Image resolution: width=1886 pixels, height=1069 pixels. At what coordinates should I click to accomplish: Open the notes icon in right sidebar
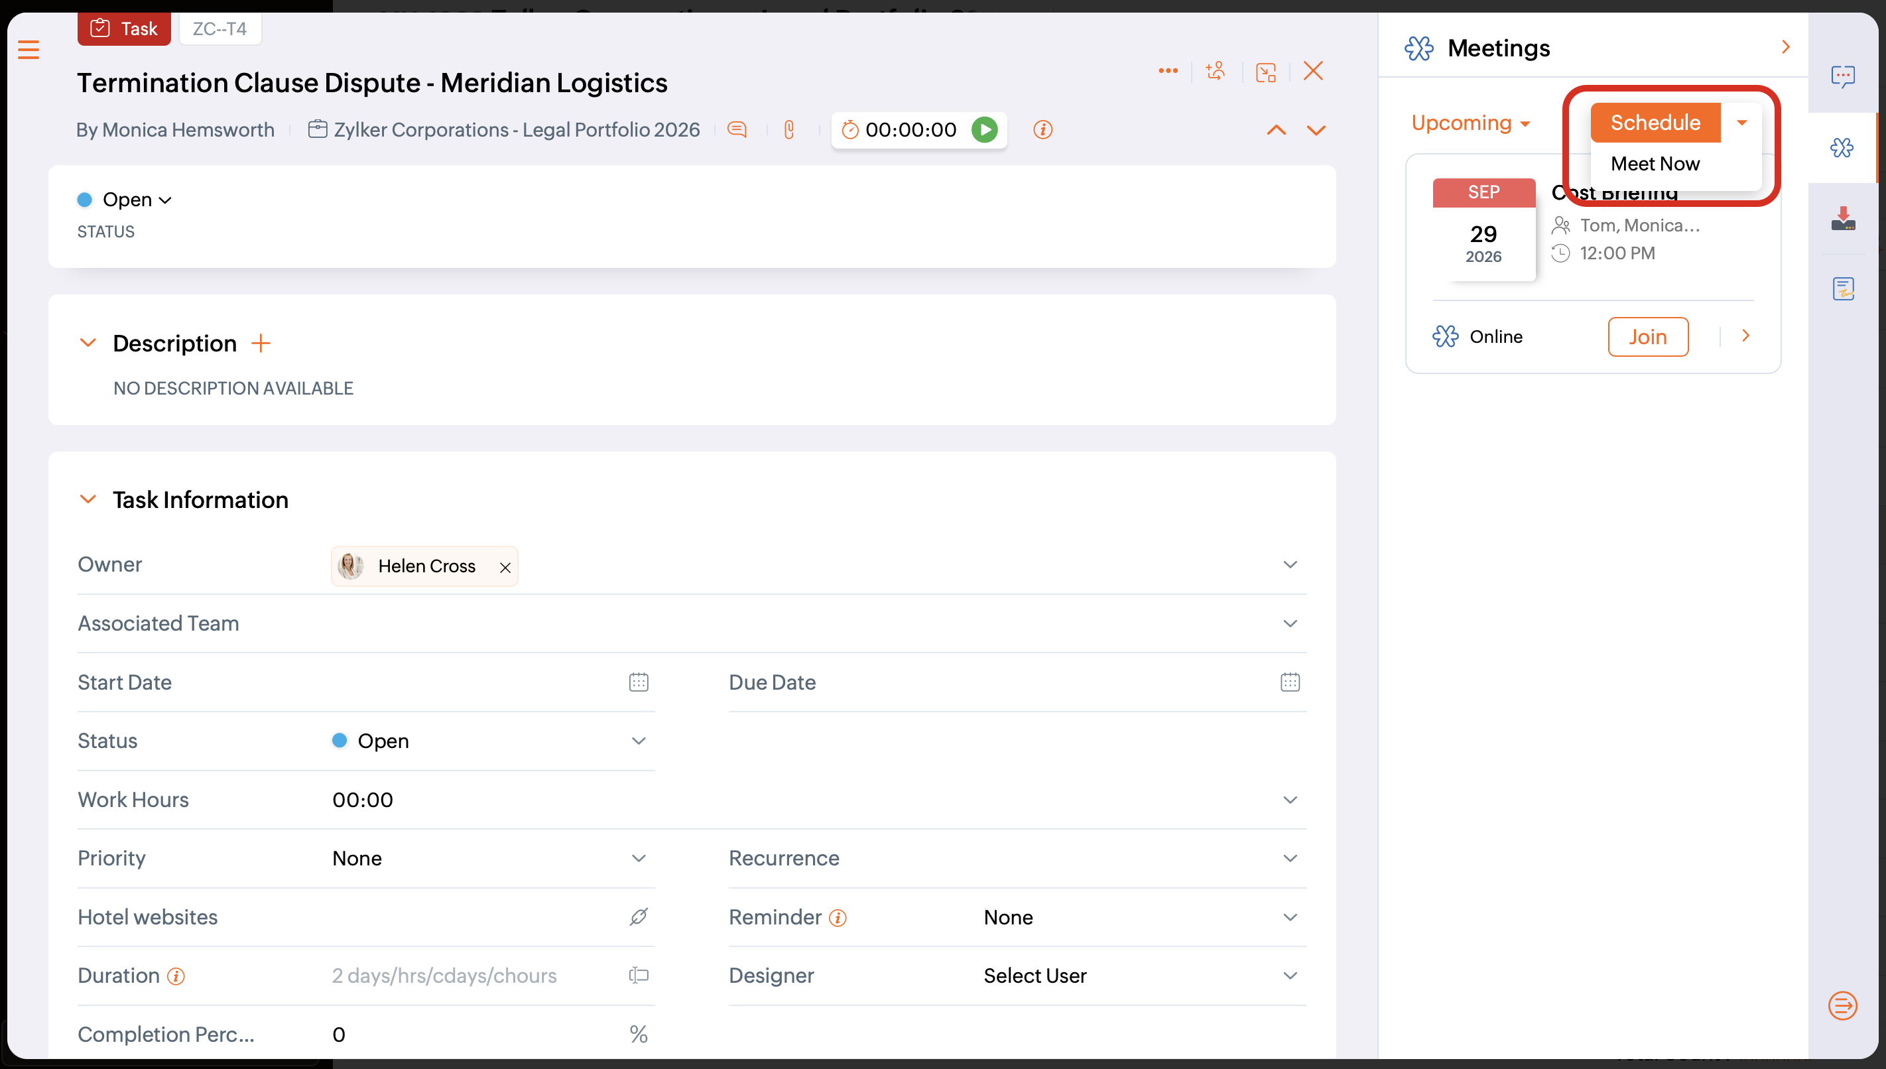pyautogui.click(x=1843, y=288)
